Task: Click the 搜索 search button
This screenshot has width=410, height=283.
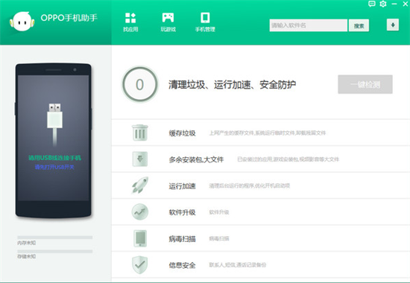Action: 359,25
